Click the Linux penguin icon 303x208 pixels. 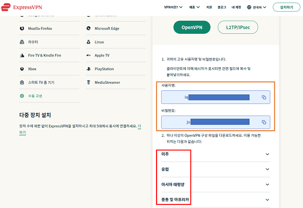(x=88, y=42)
